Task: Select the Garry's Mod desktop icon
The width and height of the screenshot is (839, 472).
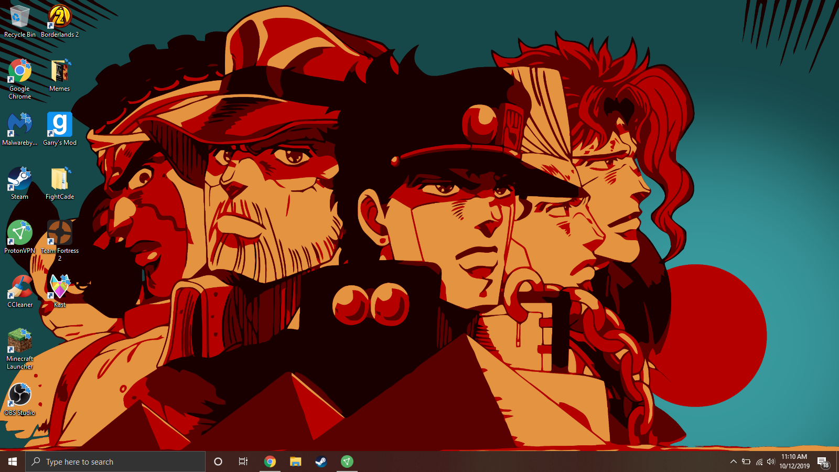Action: [x=60, y=129]
